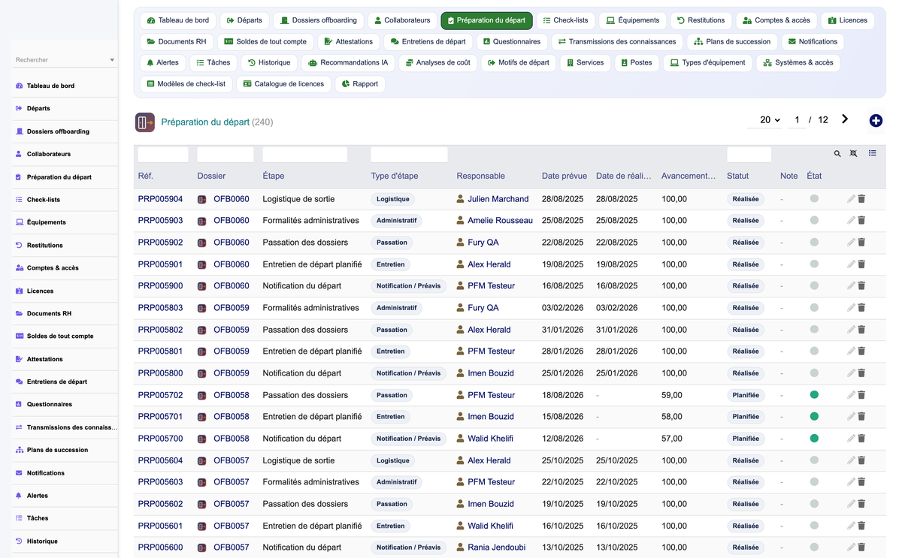Open the Check-lists tab
902x558 pixels.
click(565, 20)
